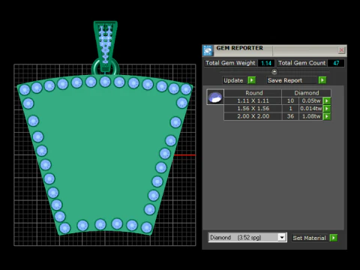The width and height of the screenshot is (360, 270).
Task: Select the round gem thumbnail
Action: coord(215,97)
